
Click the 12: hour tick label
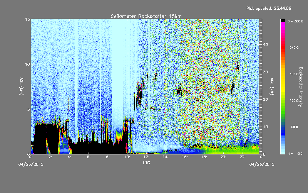146,157
